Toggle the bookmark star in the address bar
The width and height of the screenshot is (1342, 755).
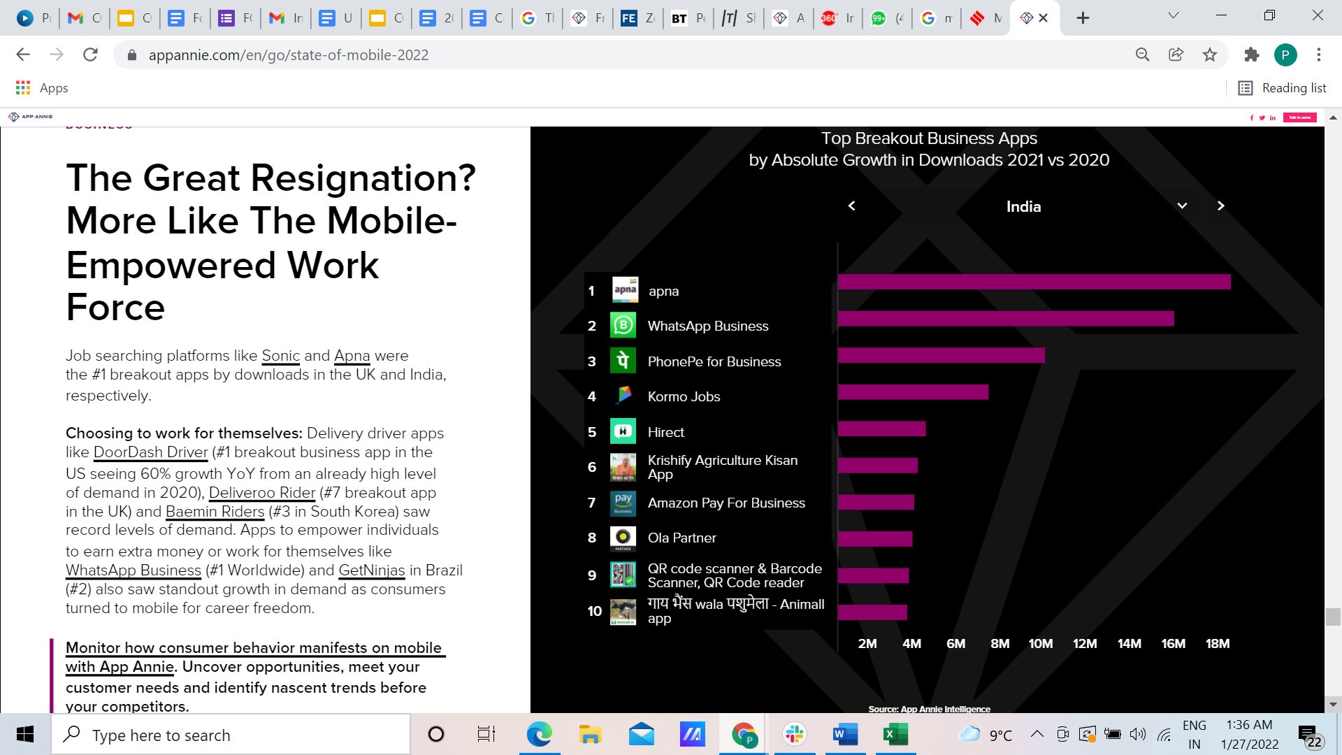pyautogui.click(x=1211, y=55)
